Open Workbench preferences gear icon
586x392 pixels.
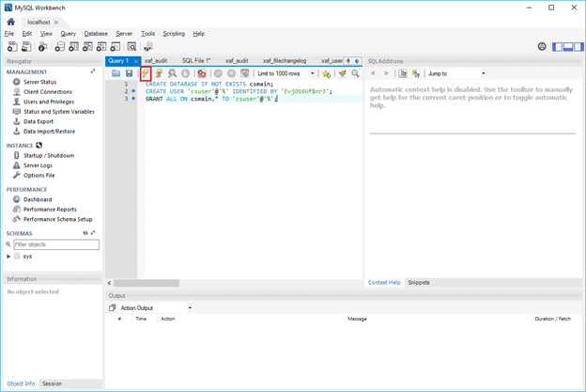point(542,46)
